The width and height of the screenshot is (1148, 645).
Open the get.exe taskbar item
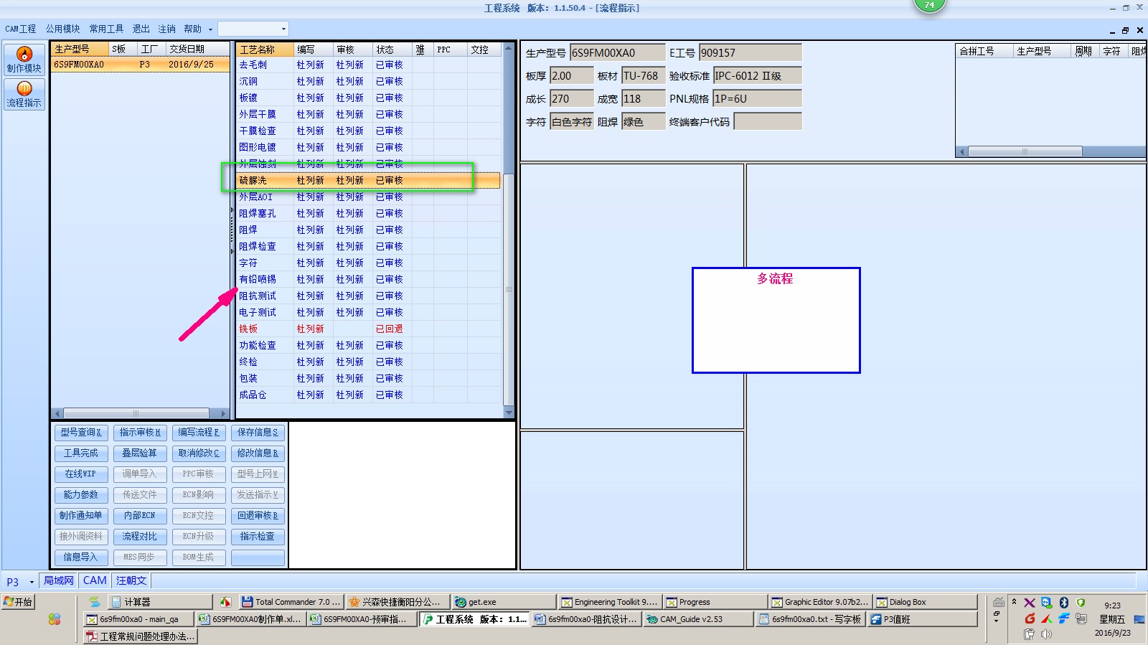pos(504,602)
